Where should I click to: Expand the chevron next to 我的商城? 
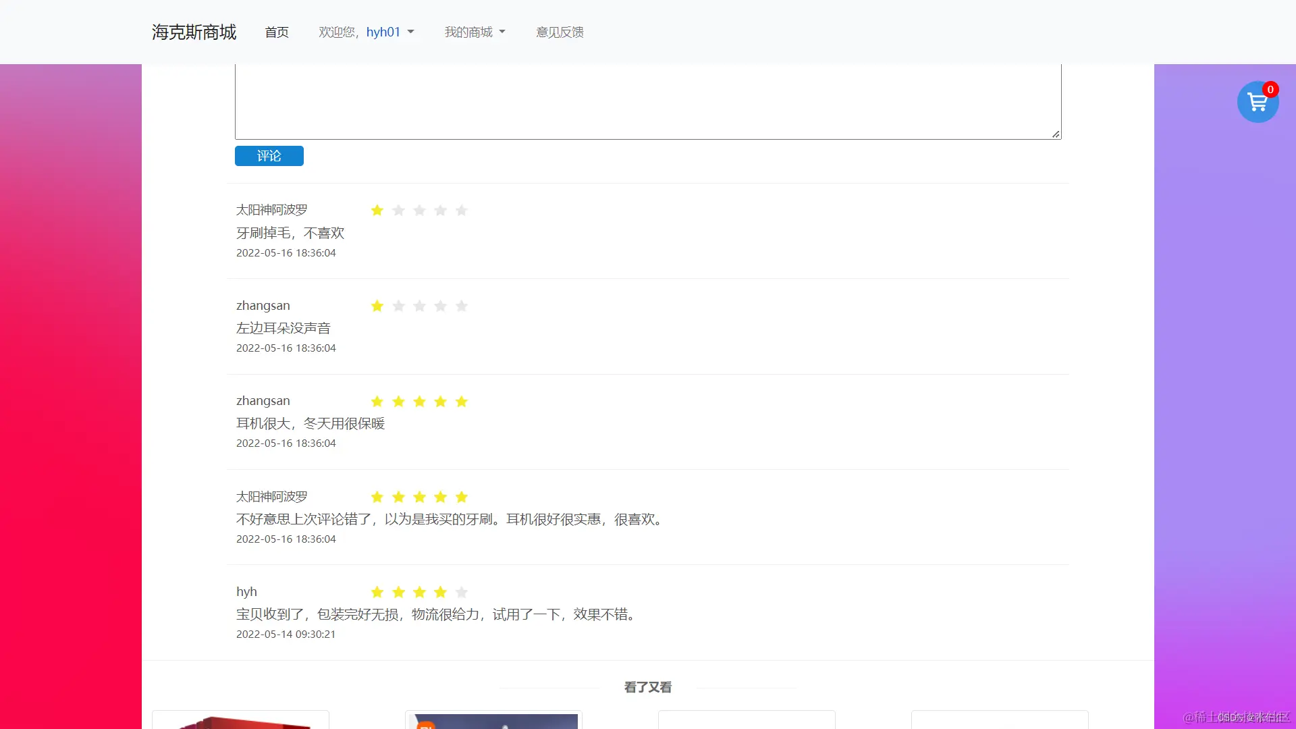point(501,32)
